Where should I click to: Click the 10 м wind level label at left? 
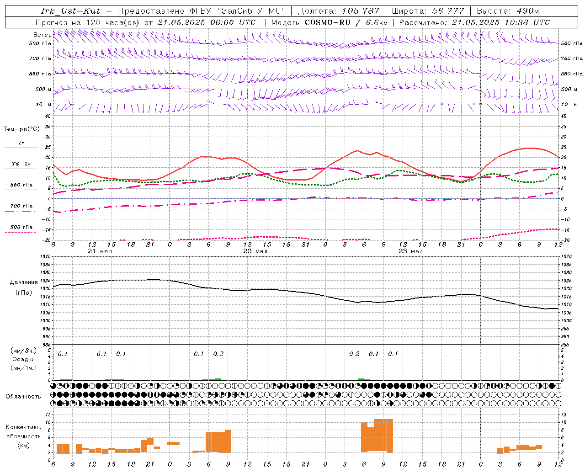(x=44, y=105)
